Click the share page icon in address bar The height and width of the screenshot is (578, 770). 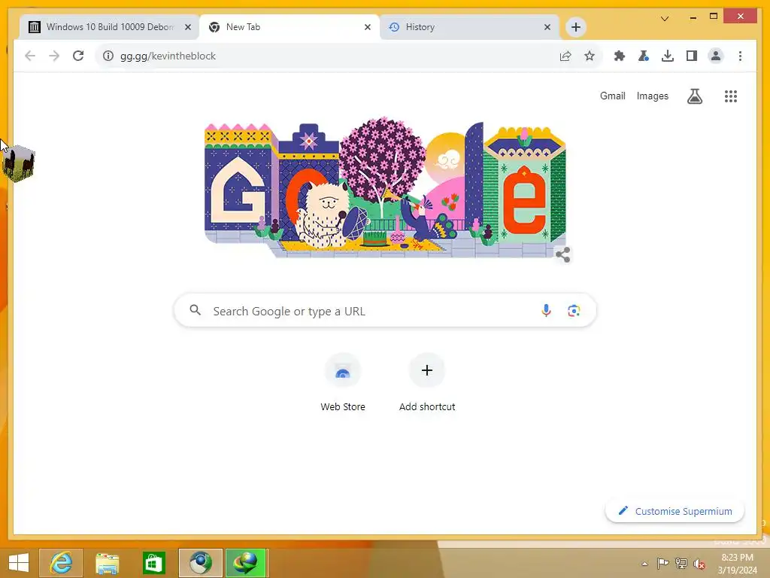pos(565,56)
